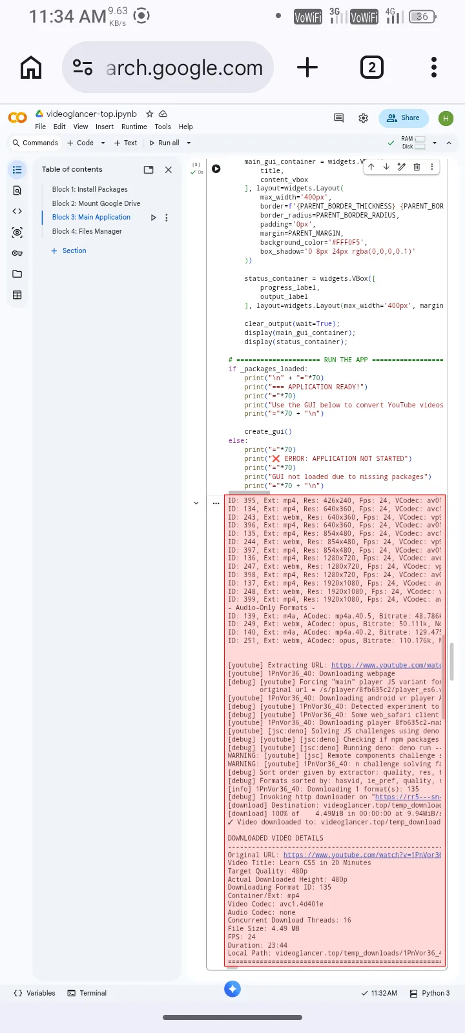Open the Edit menu
This screenshot has height=1033, width=465.
(59, 127)
